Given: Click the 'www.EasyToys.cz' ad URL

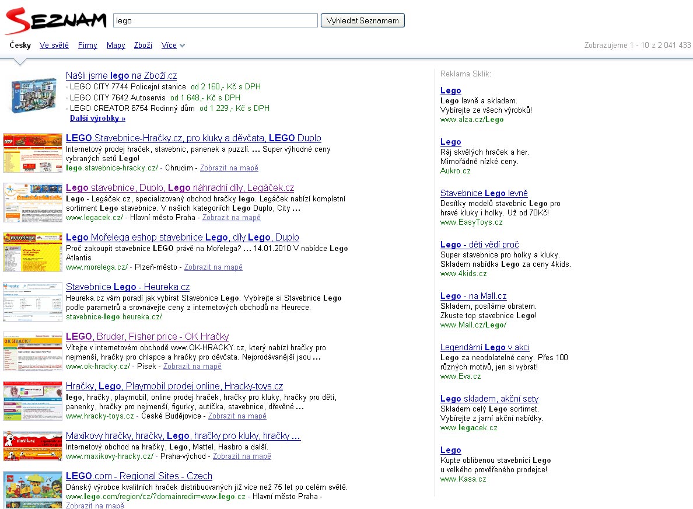Looking at the screenshot, I should (x=471, y=222).
